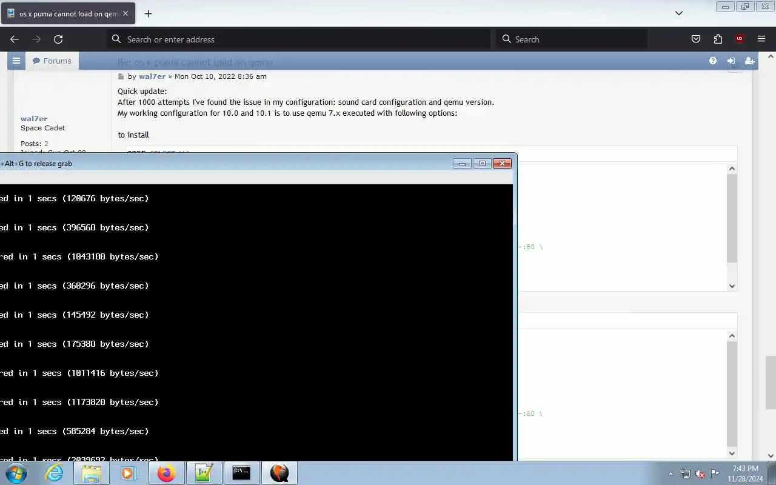Click the uBlock Origin shield icon

point(740,39)
